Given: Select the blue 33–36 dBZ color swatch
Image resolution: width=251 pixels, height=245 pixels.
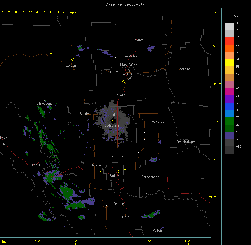Looking at the screenshot, I should (x=229, y=106).
